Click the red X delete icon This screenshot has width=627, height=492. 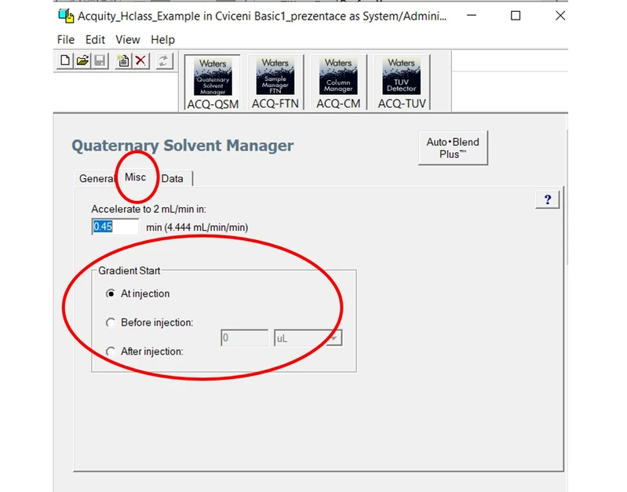[140, 60]
